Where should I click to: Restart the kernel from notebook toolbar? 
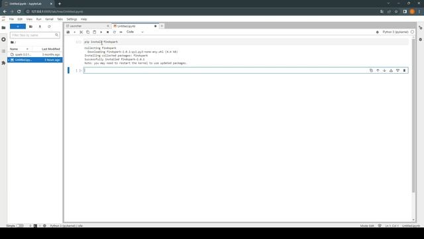coord(115,32)
